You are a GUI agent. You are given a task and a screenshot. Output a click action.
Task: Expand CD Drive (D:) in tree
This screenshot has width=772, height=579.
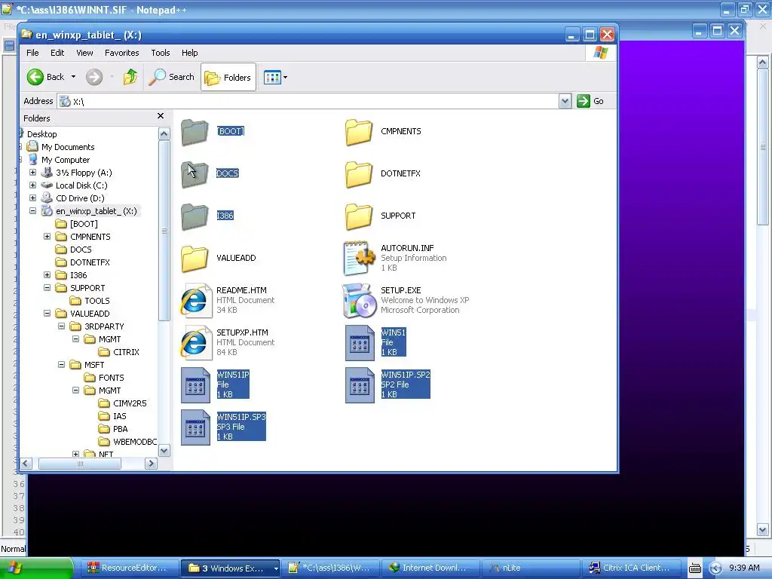[x=33, y=198]
